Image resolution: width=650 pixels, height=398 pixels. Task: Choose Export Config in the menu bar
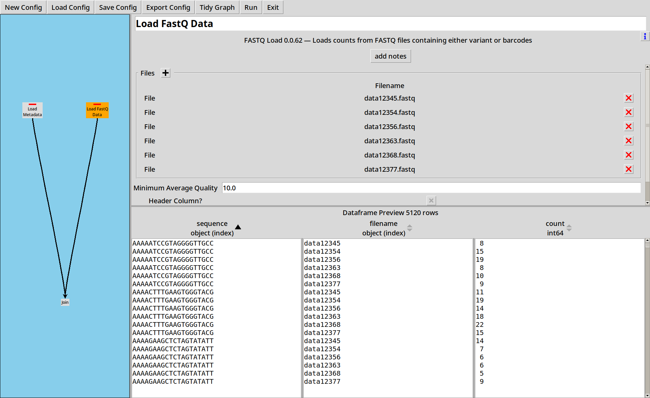168,7
